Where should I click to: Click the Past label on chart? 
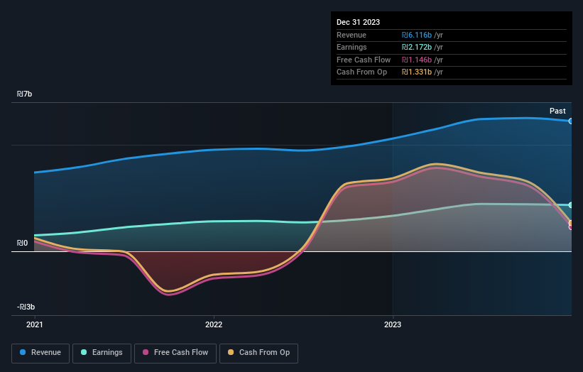pos(557,111)
